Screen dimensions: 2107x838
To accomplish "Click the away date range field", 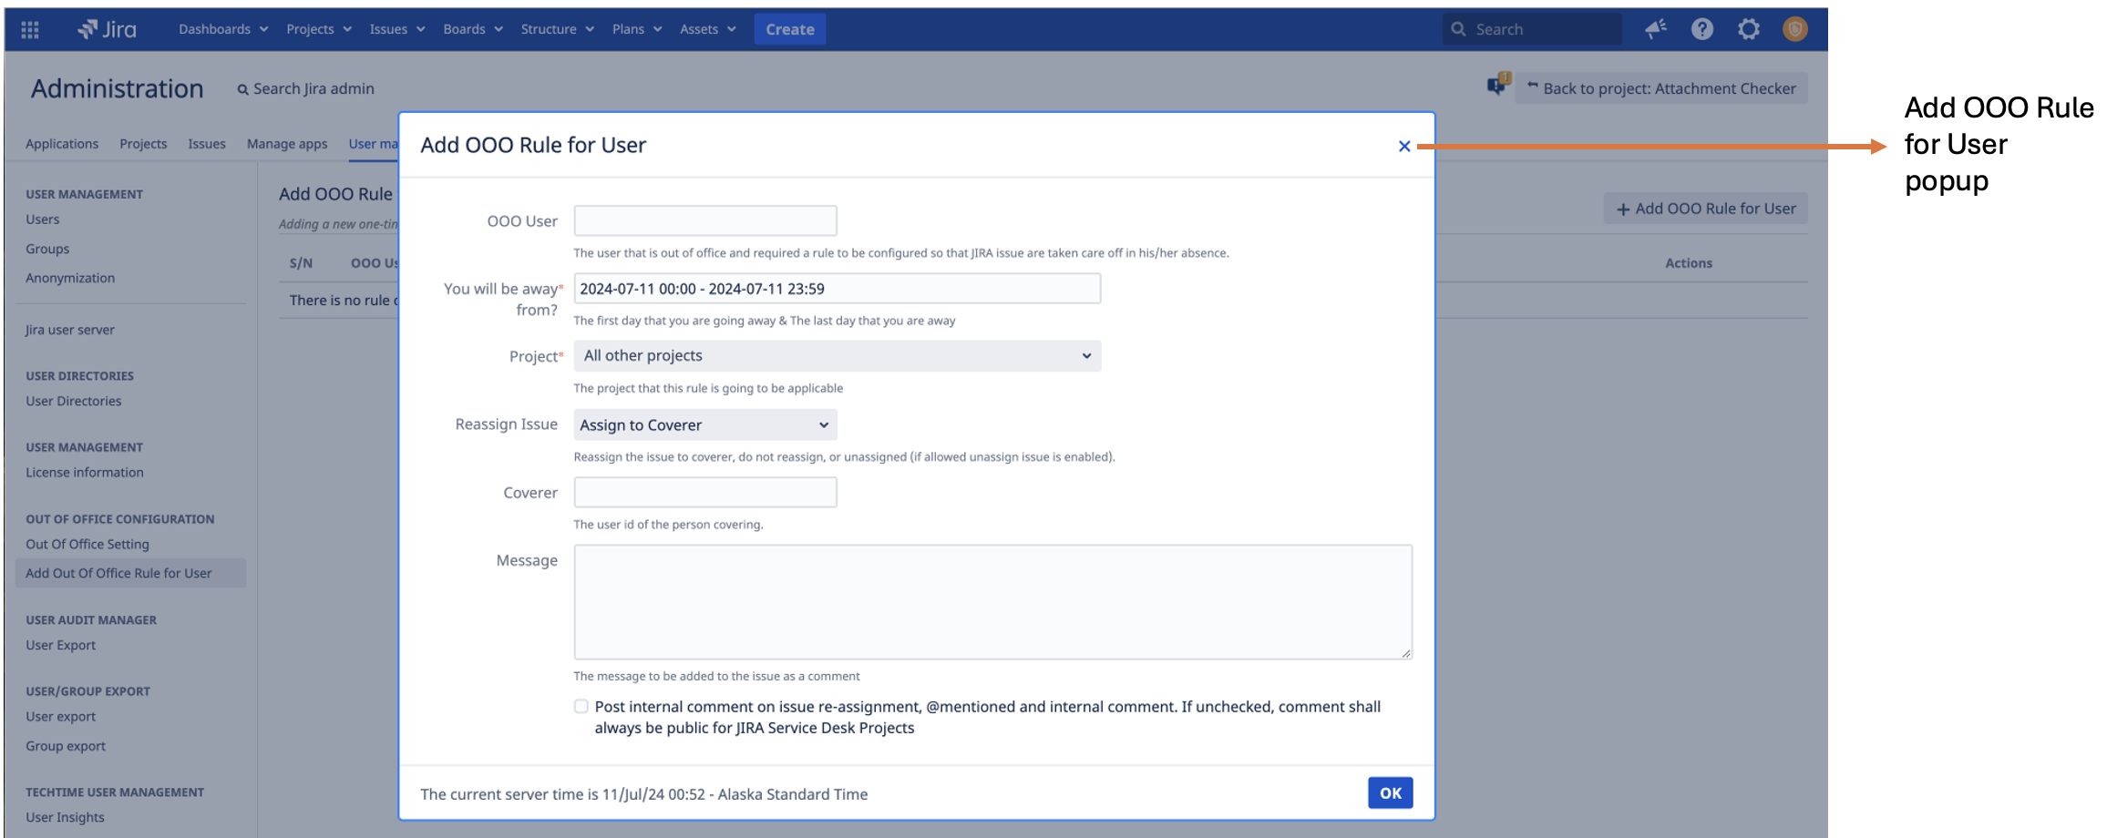I will (x=837, y=289).
